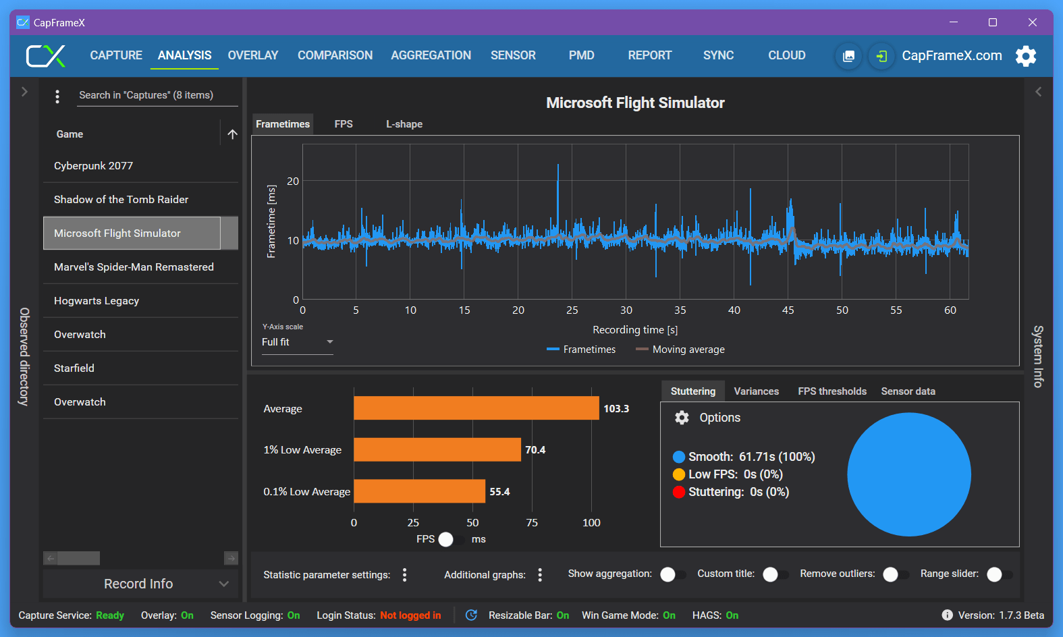Switch to the PMD tab

581,55
